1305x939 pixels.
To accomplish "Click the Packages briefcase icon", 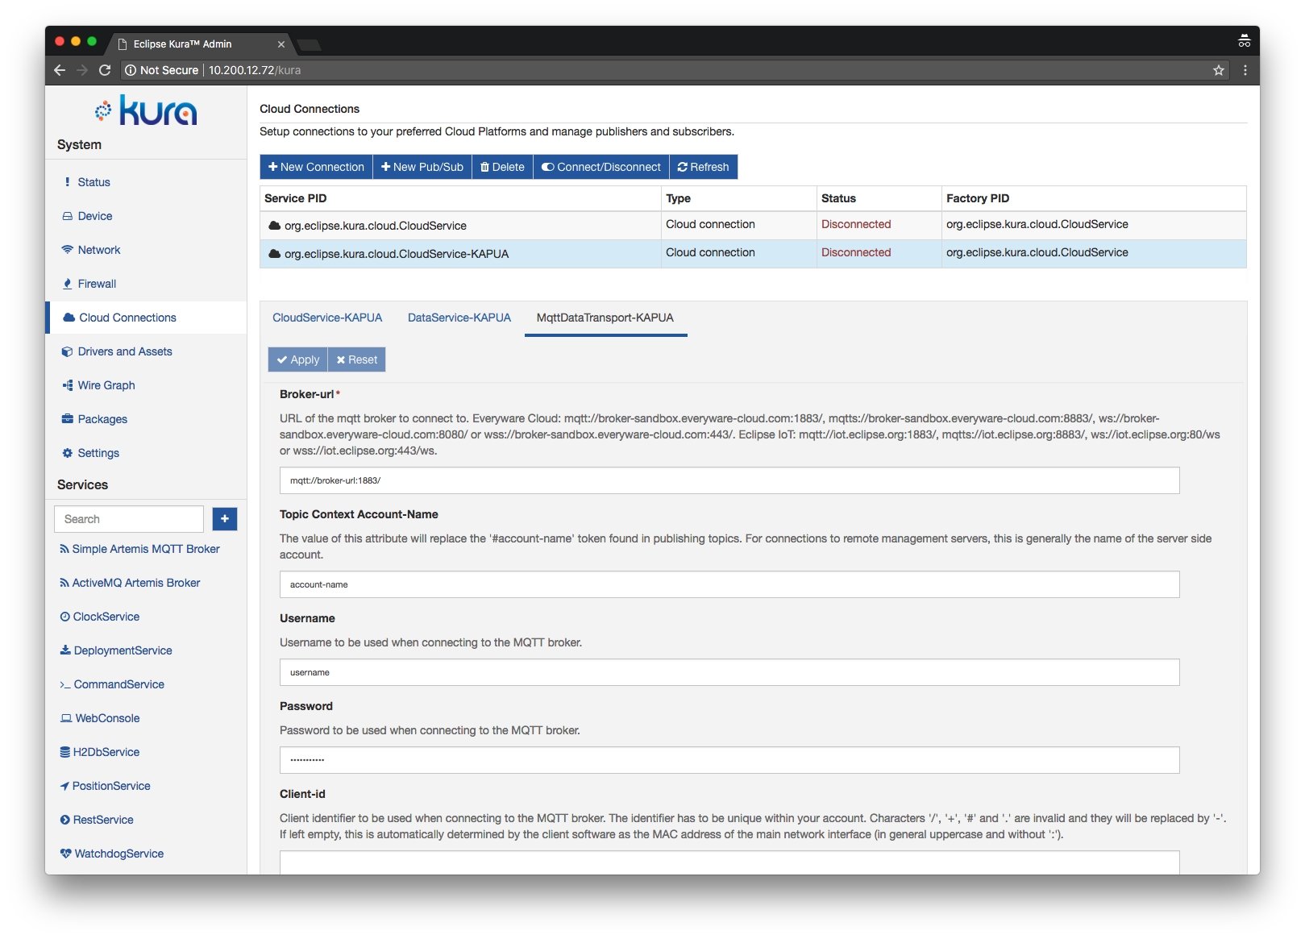I will click(68, 419).
